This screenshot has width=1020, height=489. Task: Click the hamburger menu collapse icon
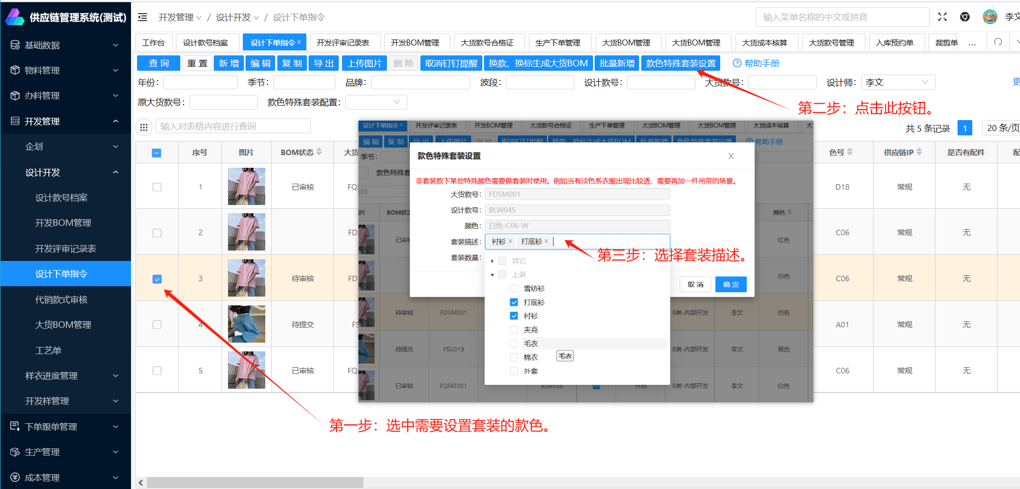click(143, 18)
